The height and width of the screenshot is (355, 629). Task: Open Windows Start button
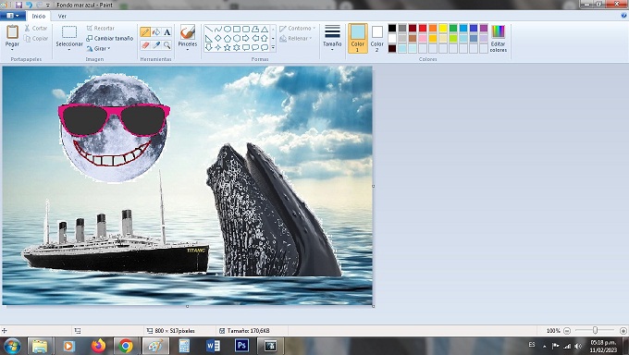coord(12,346)
